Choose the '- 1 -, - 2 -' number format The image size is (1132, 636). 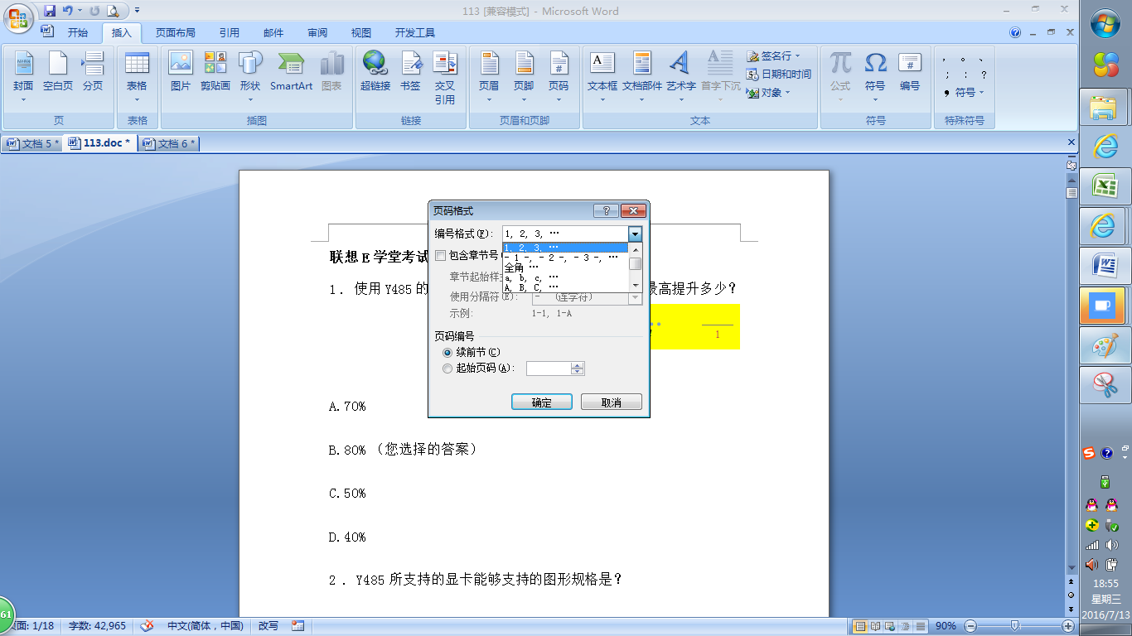point(565,258)
